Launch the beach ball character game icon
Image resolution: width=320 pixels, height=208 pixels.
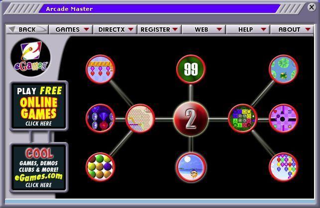pyautogui.click(x=191, y=167)
